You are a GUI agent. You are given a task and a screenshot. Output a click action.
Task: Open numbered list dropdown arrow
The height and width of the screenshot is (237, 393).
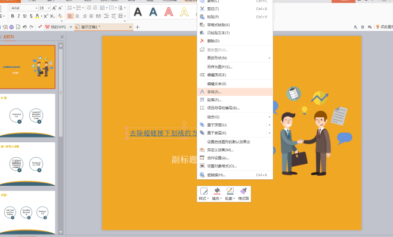(83, 8)
